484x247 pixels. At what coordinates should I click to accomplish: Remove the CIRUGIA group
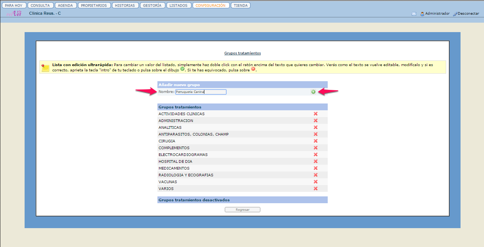pos(316,141)
